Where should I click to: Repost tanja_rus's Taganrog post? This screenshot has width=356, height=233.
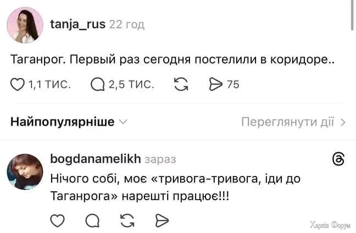181,84
